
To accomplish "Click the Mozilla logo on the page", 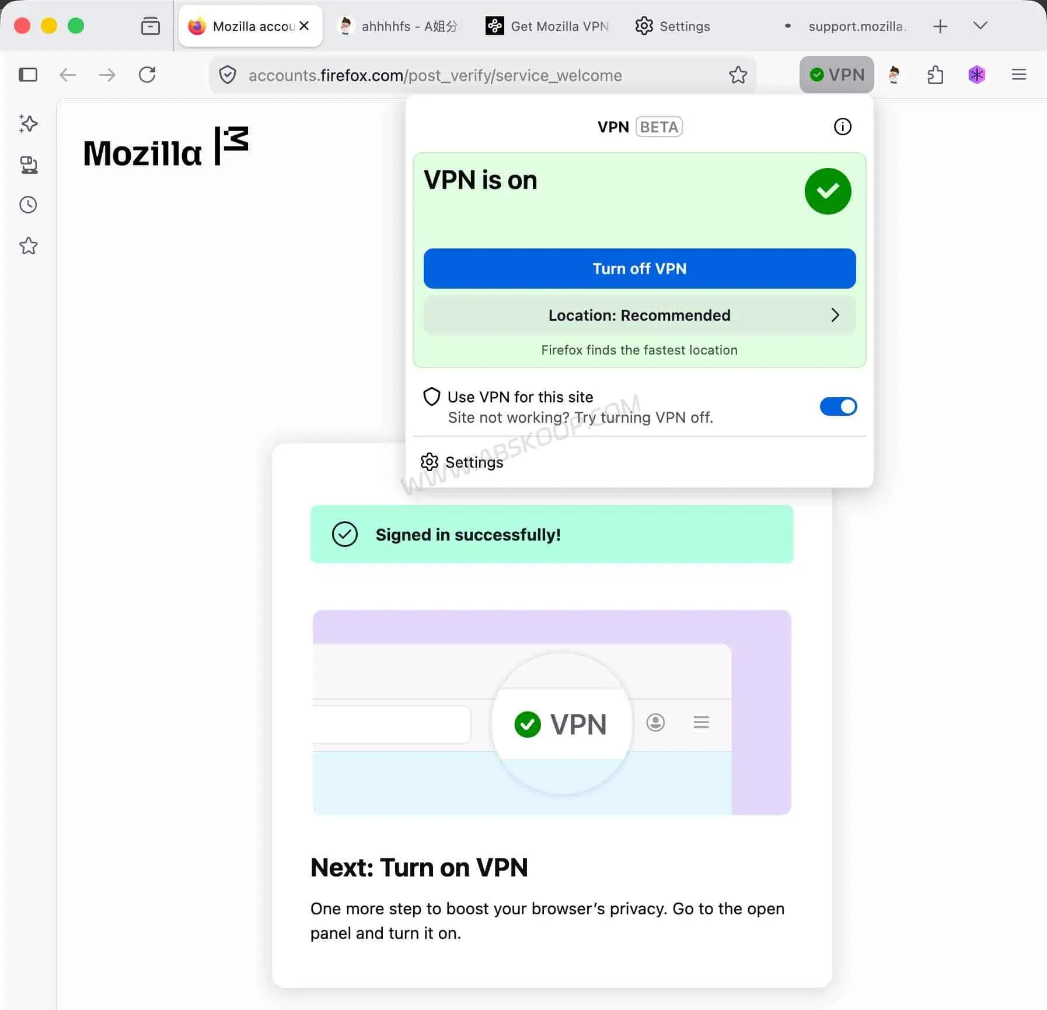I will coord(166,148).
